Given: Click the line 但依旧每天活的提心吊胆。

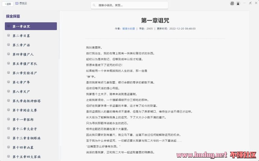Looking at the screenshot, I should click(103, 88).
